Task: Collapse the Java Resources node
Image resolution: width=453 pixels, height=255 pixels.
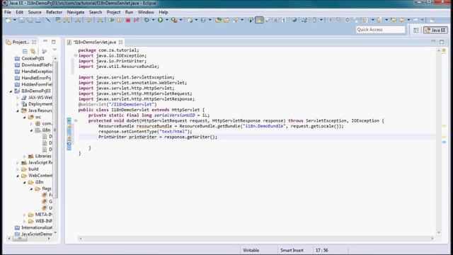Action: point(18,110)
